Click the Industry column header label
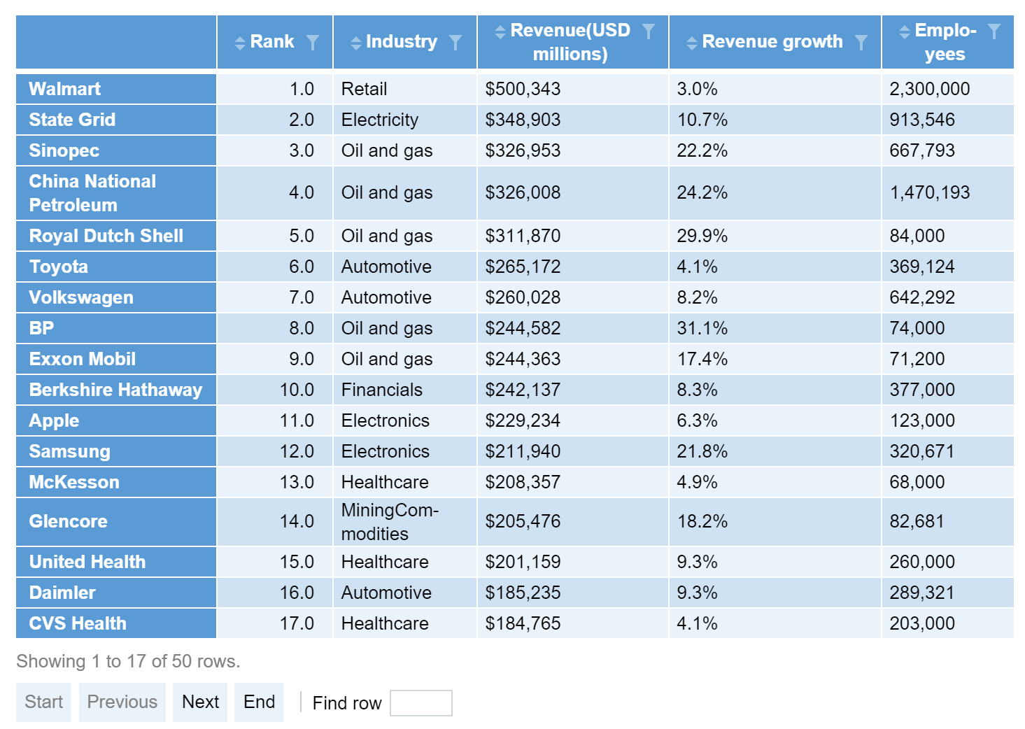Screen dimensions: 1025x729 (x=402, y=42)
